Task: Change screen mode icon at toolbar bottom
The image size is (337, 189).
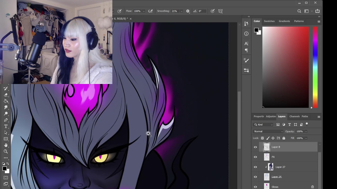Action: click(6, 184)
